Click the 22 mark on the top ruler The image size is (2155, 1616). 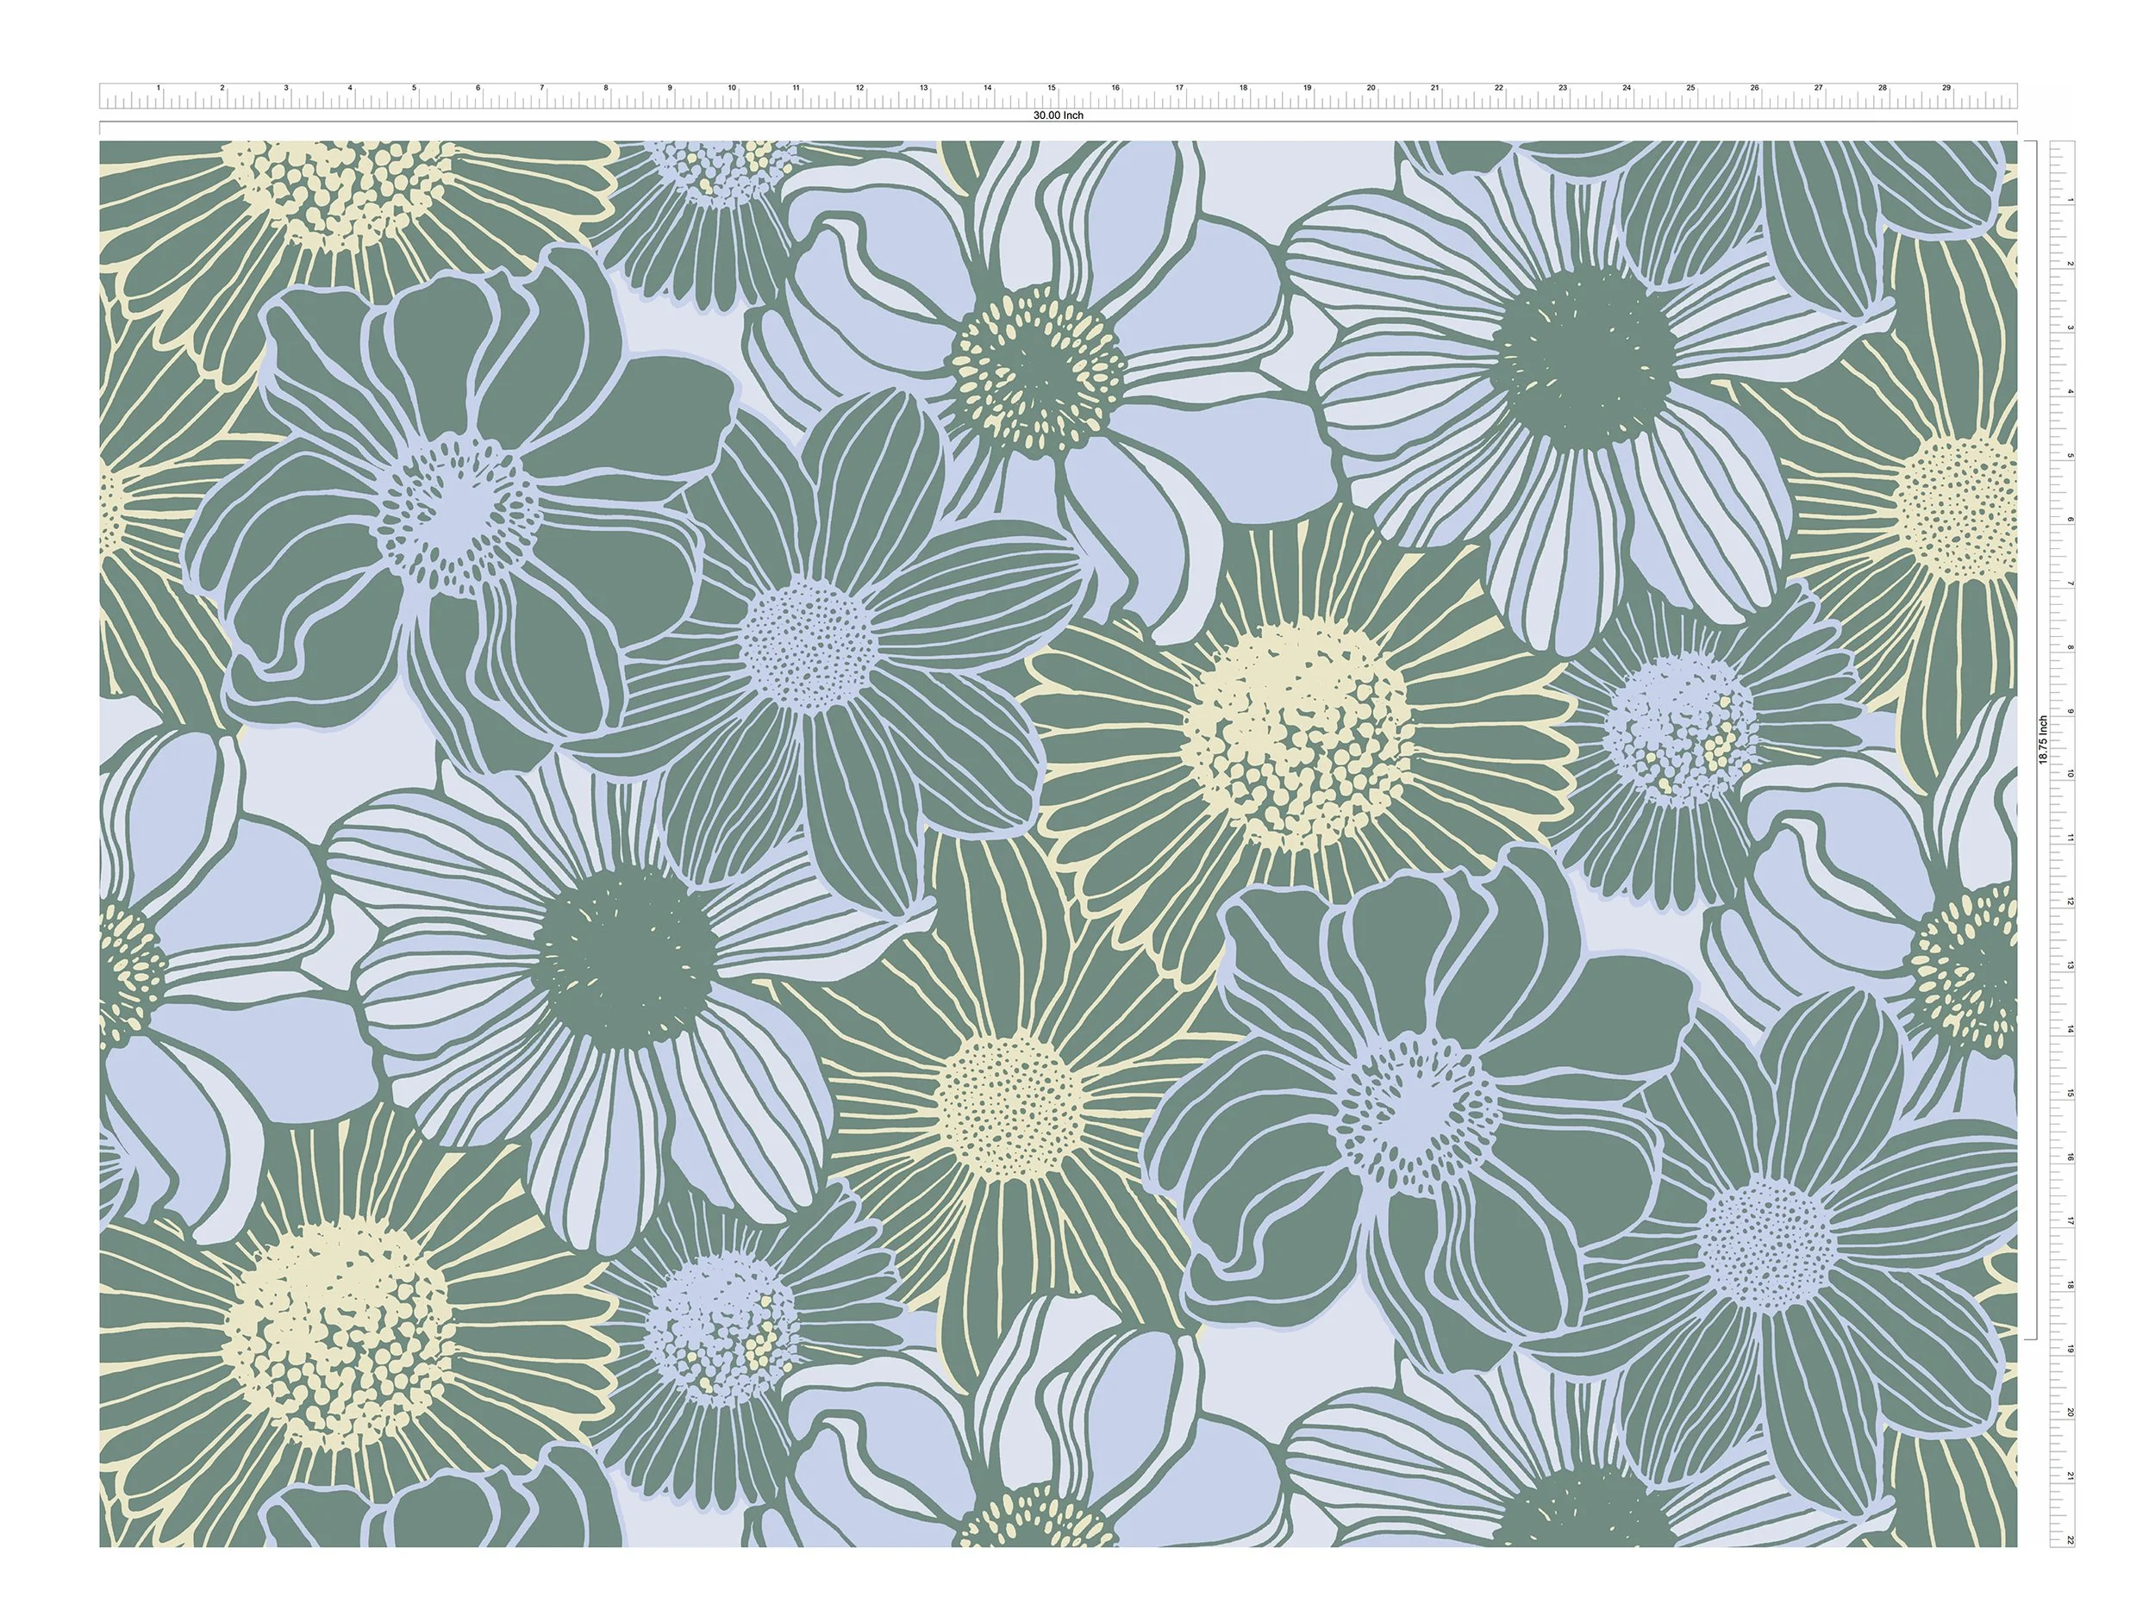1498,89
